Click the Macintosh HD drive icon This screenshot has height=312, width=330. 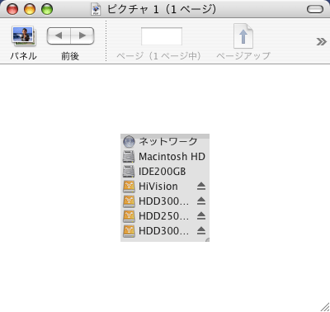(129, 157)
